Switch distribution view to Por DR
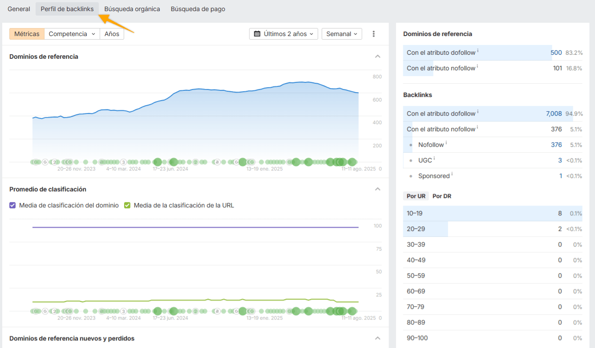 click(441, 196)
